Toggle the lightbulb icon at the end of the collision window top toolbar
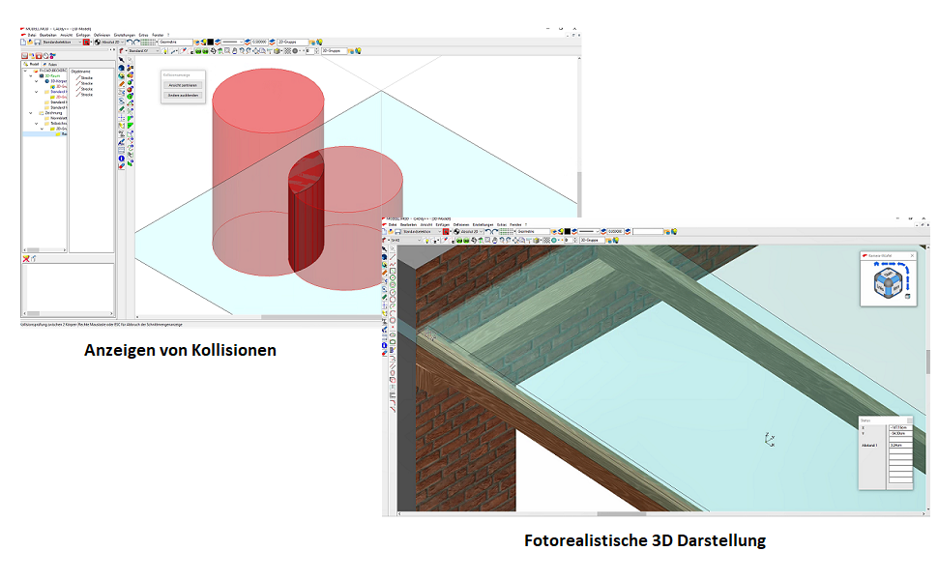Screen dimensions: 938x580 (x=319, y=42)
